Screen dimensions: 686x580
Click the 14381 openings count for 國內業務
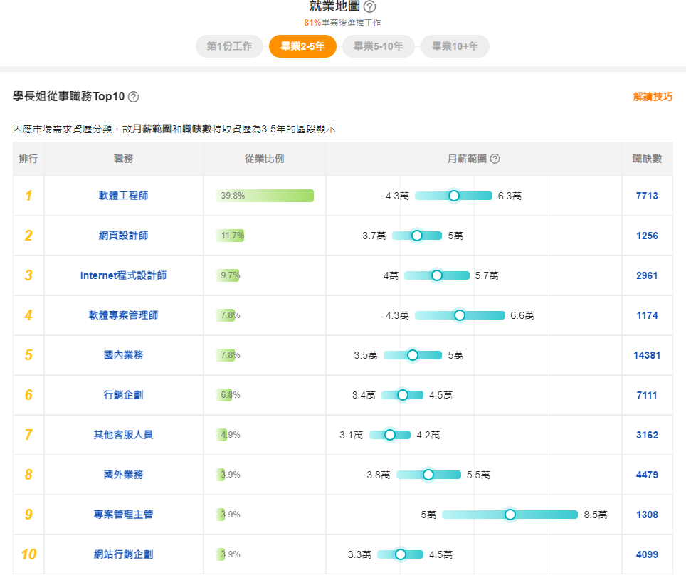click(647, 355)
